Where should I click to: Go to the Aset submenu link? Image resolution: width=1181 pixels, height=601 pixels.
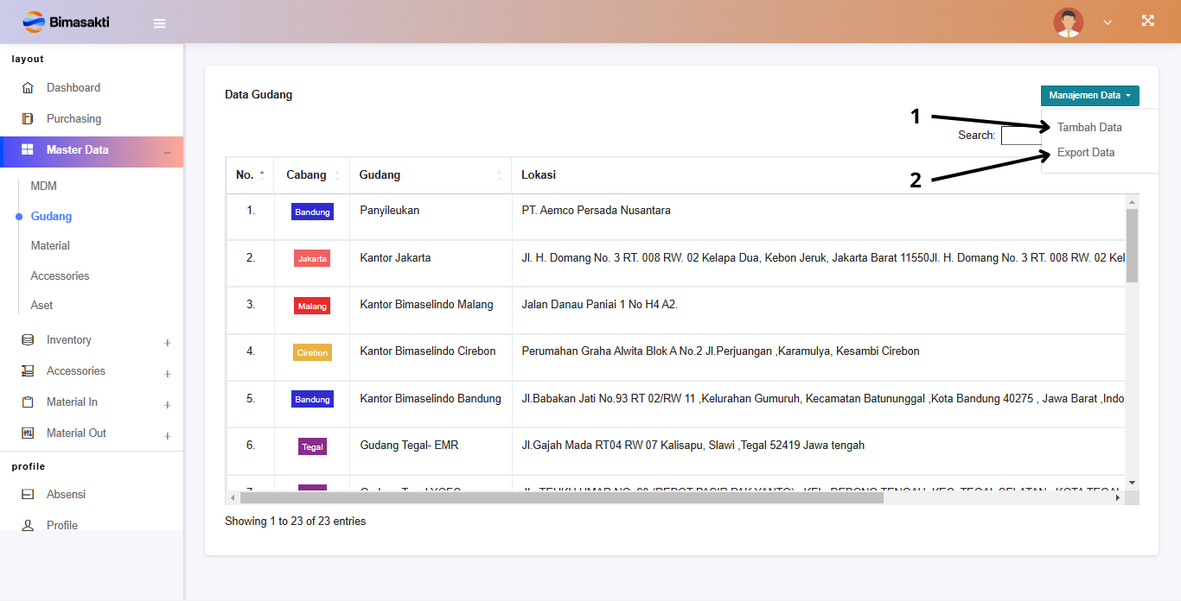click(41, 306)
